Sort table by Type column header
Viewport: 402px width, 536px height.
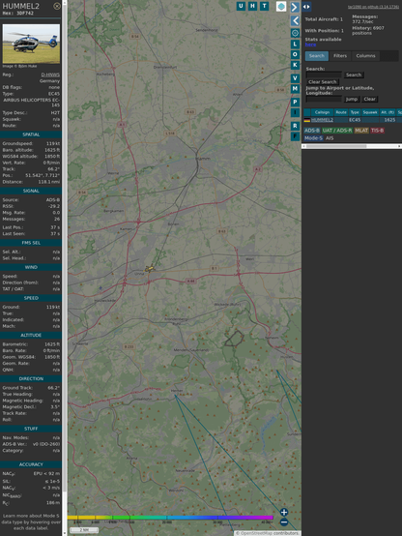(x=355, y=112)
